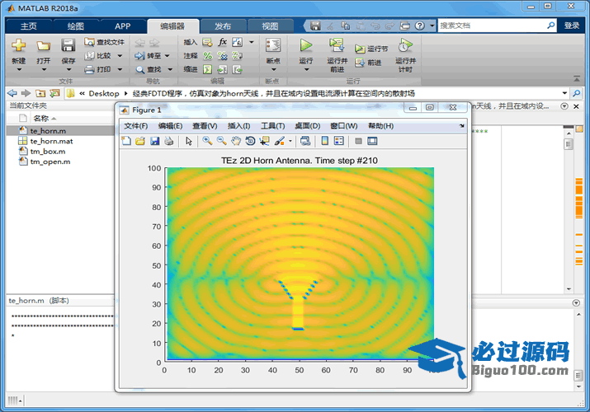Screen dimensions: 590x412
Task: Click the Open File icon in the Figure 1 toolbar
Action: coord(140,141)
